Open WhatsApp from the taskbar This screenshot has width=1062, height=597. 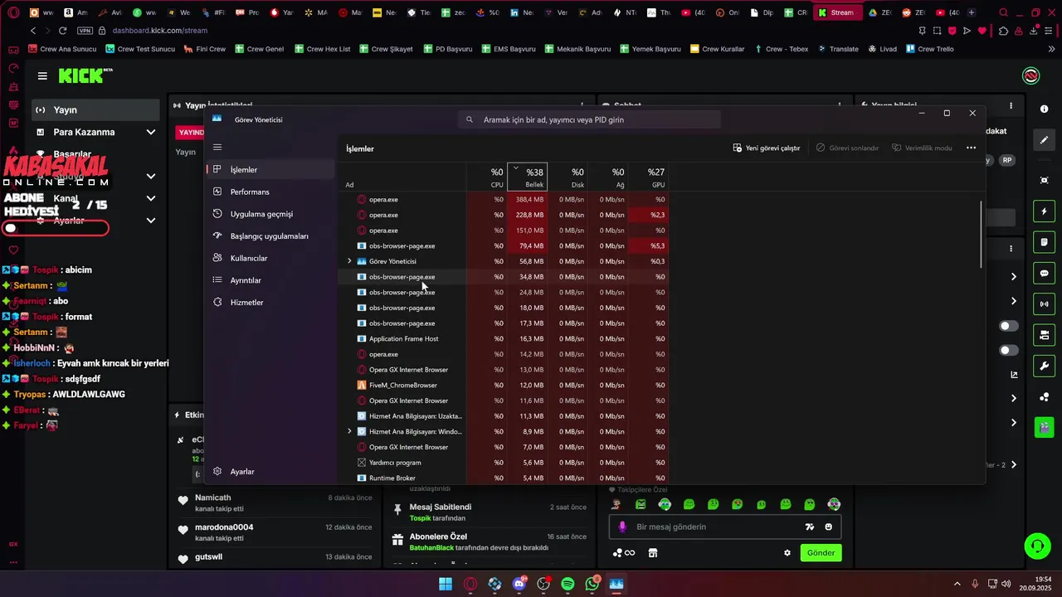(x=592, y=584)
